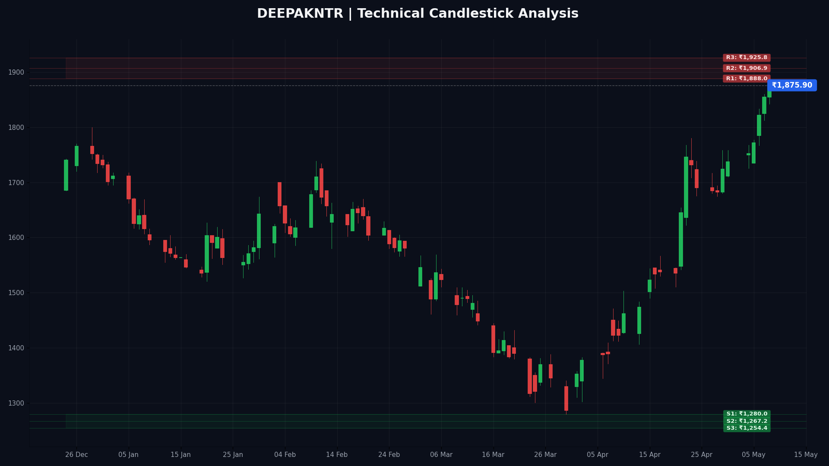The width and height of the screenshot is (829, 466).
Task: Select the R2: ₹1,906.9 resistance label
Action: [x=747, y=68]
